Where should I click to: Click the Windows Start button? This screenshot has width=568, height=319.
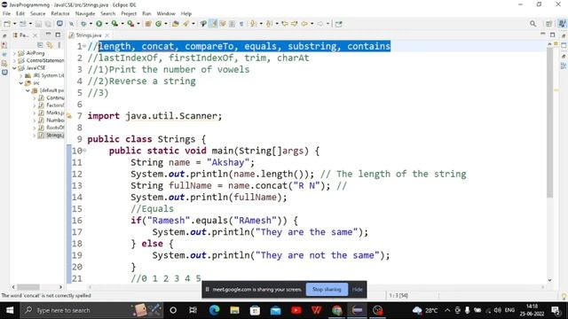point(10,310)
